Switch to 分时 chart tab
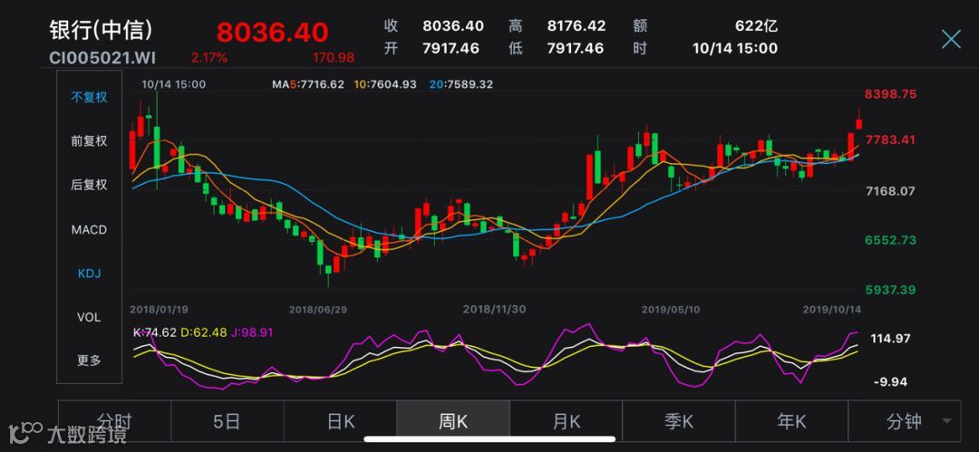Screen dimensions: 979x452 pos(114,421)
